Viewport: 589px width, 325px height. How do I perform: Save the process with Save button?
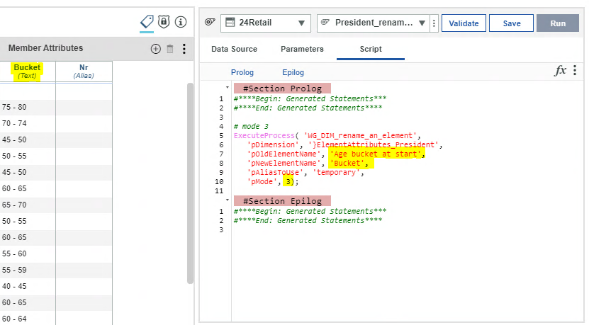click(x=512, y=23)
